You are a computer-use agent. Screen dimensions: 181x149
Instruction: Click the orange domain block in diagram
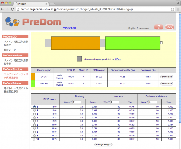75,43
